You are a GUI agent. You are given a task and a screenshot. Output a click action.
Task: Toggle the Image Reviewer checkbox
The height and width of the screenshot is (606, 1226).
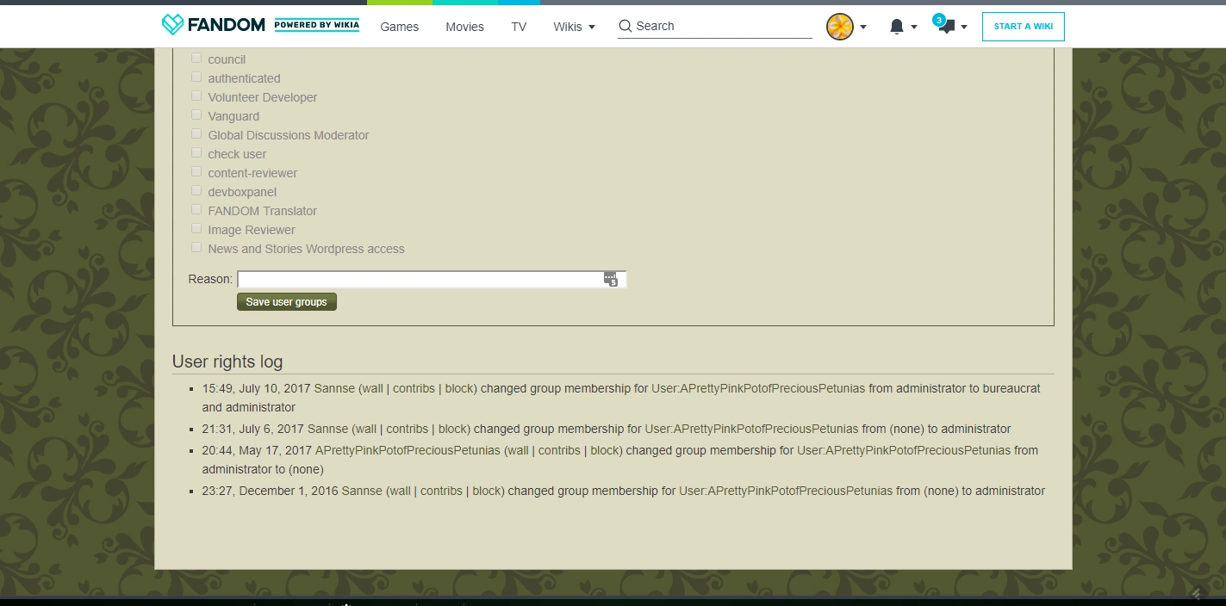[x=196, y=229]
